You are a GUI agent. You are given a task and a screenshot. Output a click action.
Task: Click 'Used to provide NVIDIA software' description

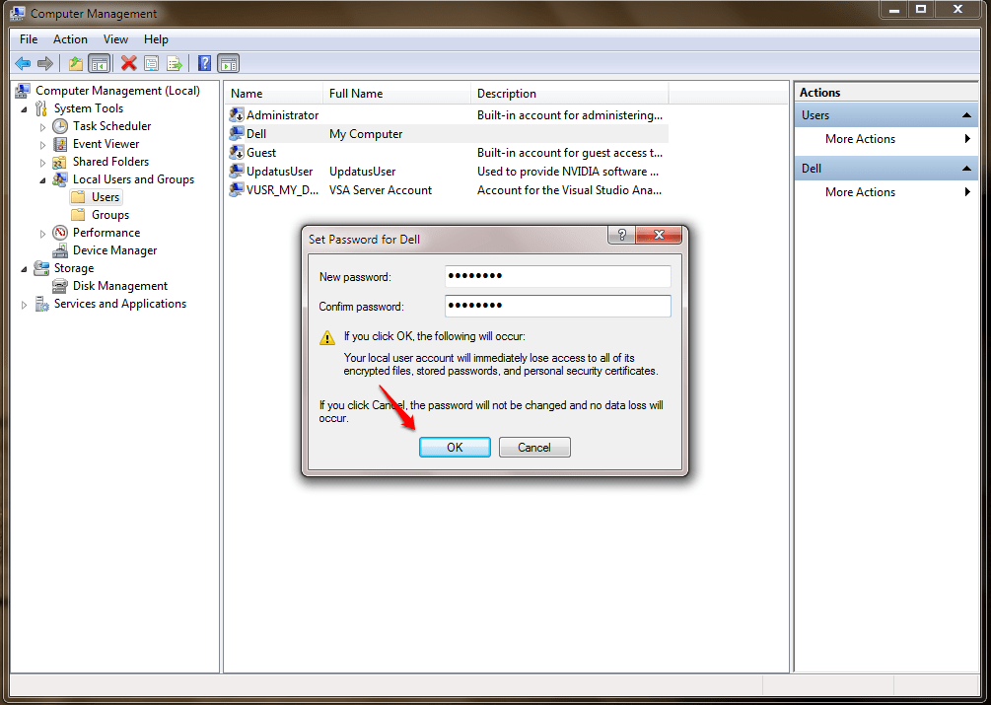click(568, 172)
